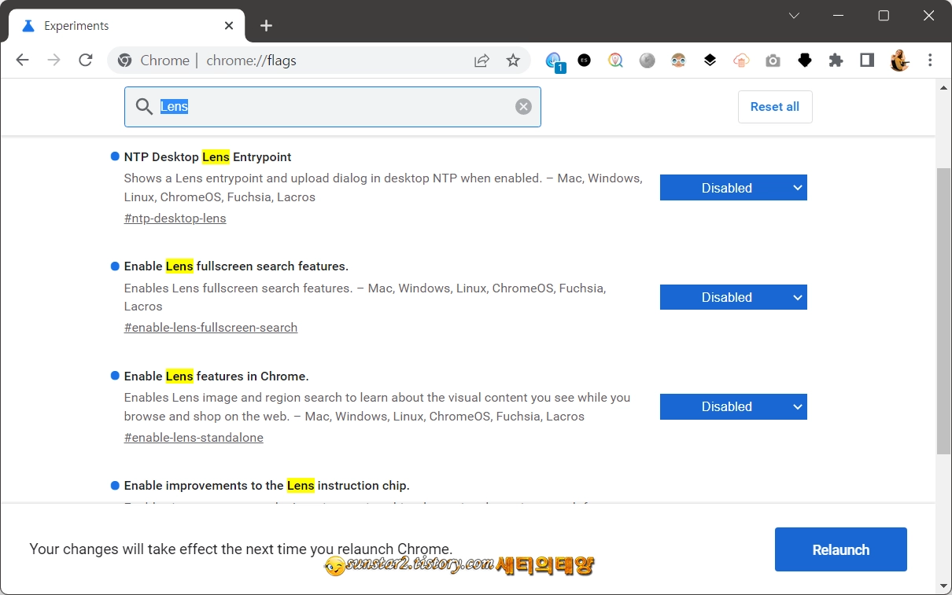Clear the Lens search with the X icon
This screenshot has width=952, height=595.
click(523, 107)
